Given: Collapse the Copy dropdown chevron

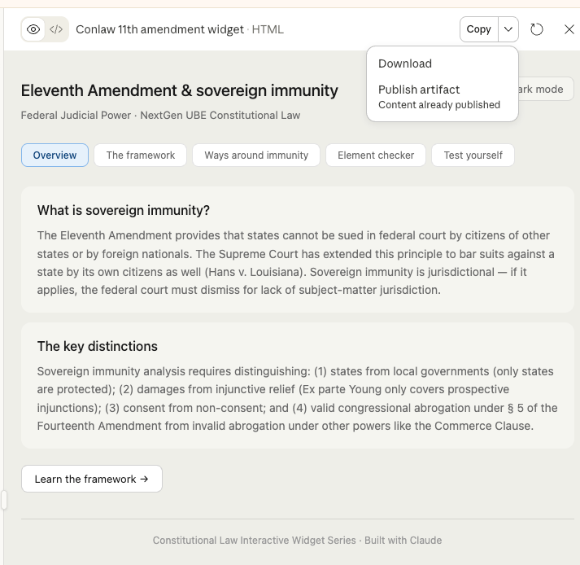Looking at the screenshot, I should click(508, 29).
